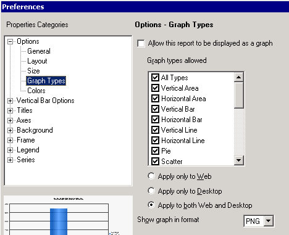This screenshot has height=235, width=289.
Task: Select Graph Types in the tree
Action: pyautogui.click(x=46, y=81)
